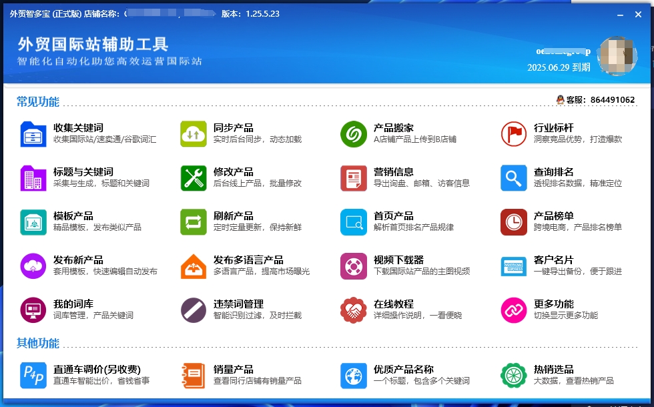Click 热销选品 title text
This screenshot has width=654, height=407.
(554, 370)
